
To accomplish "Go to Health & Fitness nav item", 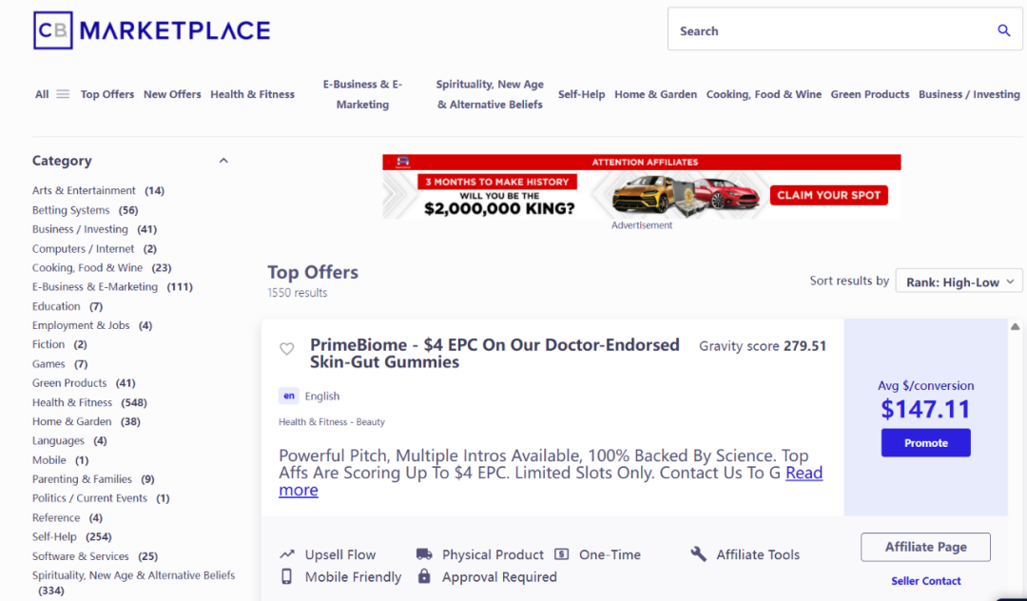I will [x=252, y=94].
